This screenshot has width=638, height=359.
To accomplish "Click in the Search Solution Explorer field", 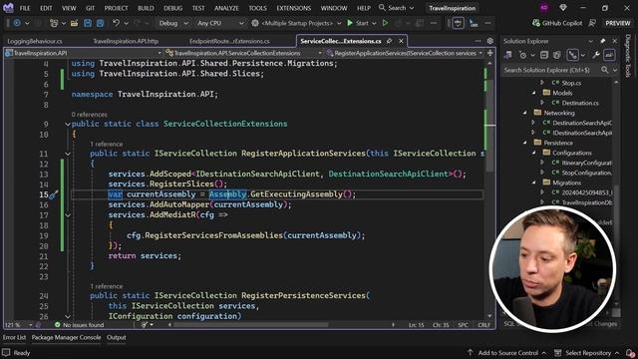I will pyautogui.click(x=551, y=70).
